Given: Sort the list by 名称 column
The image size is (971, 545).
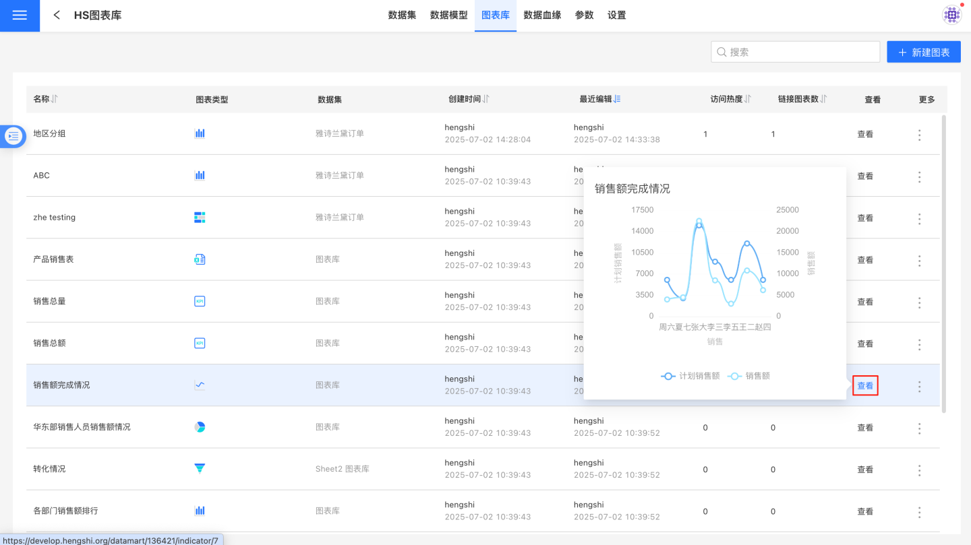Looking at the screenshot, I should click(55, 99).
